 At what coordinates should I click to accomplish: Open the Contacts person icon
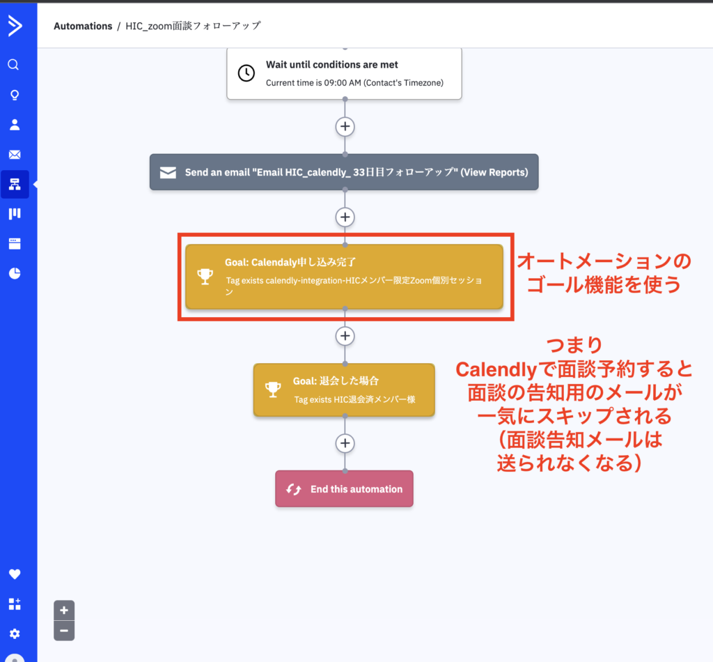pos(15,125)
